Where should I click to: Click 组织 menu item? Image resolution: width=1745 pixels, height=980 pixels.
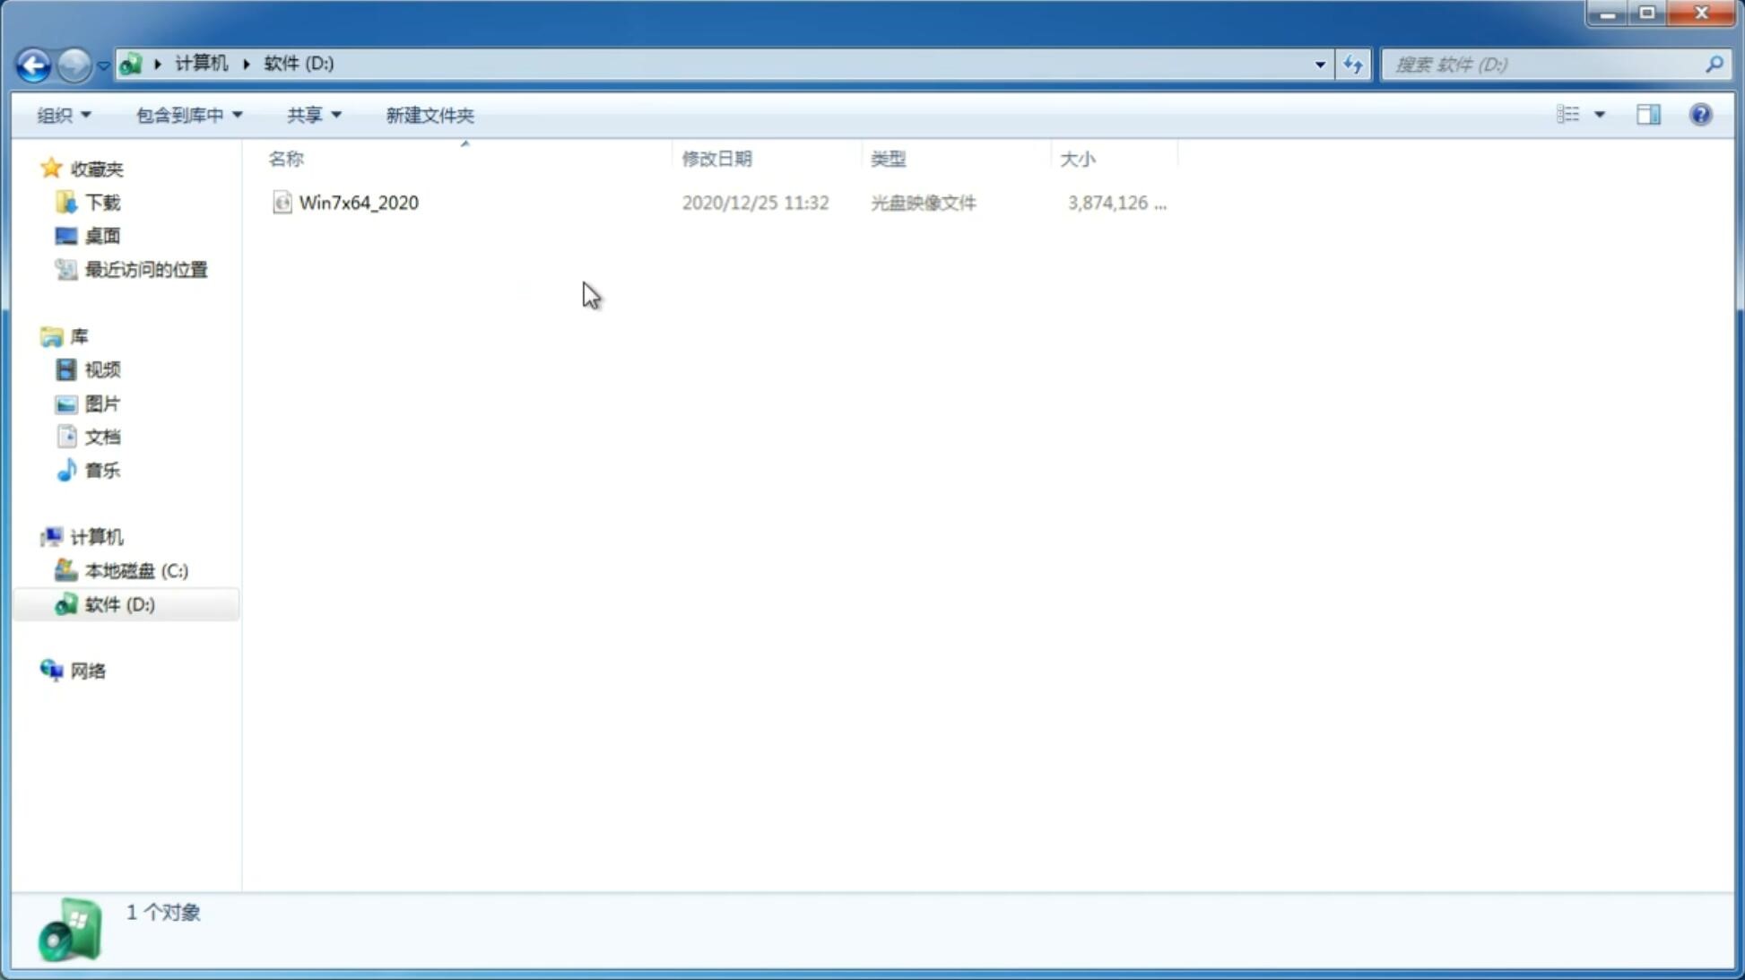64,114
